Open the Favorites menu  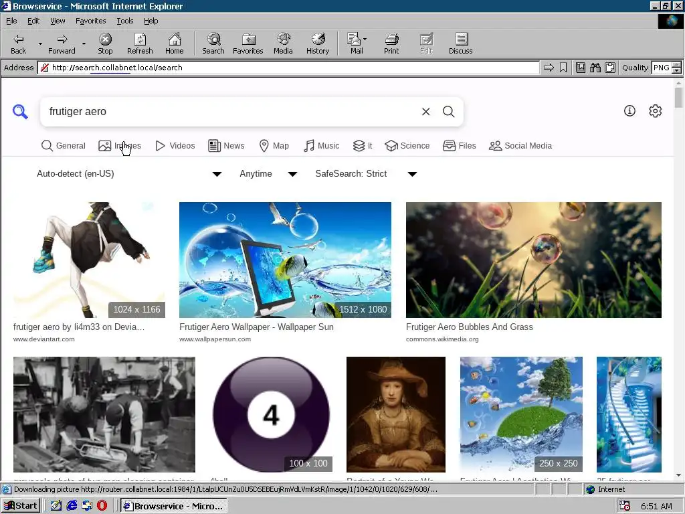point(91,21)
